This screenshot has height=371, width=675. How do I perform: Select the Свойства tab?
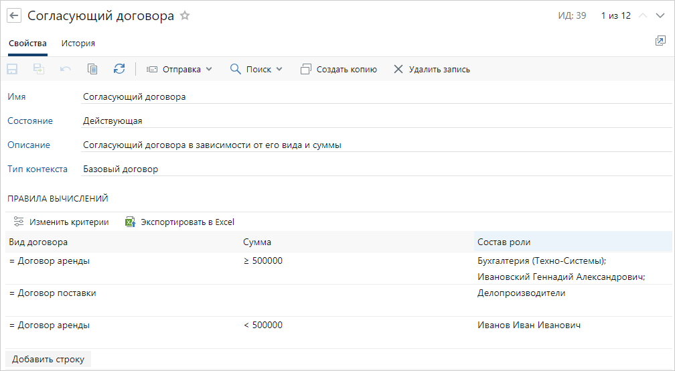coord(27,44)
